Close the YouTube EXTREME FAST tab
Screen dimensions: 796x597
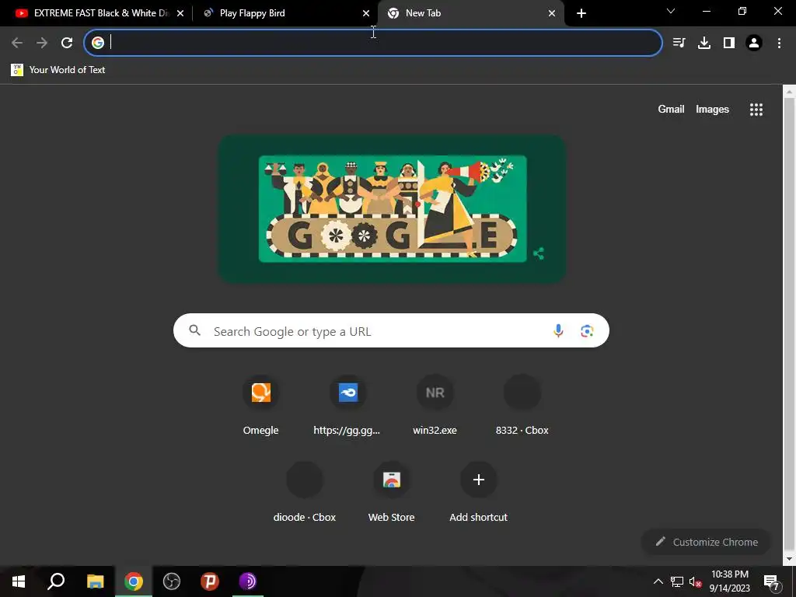click(x=180, y=13)
